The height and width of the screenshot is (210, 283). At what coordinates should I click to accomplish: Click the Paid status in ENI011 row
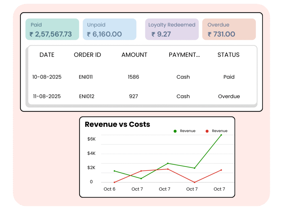pos(229,77)
